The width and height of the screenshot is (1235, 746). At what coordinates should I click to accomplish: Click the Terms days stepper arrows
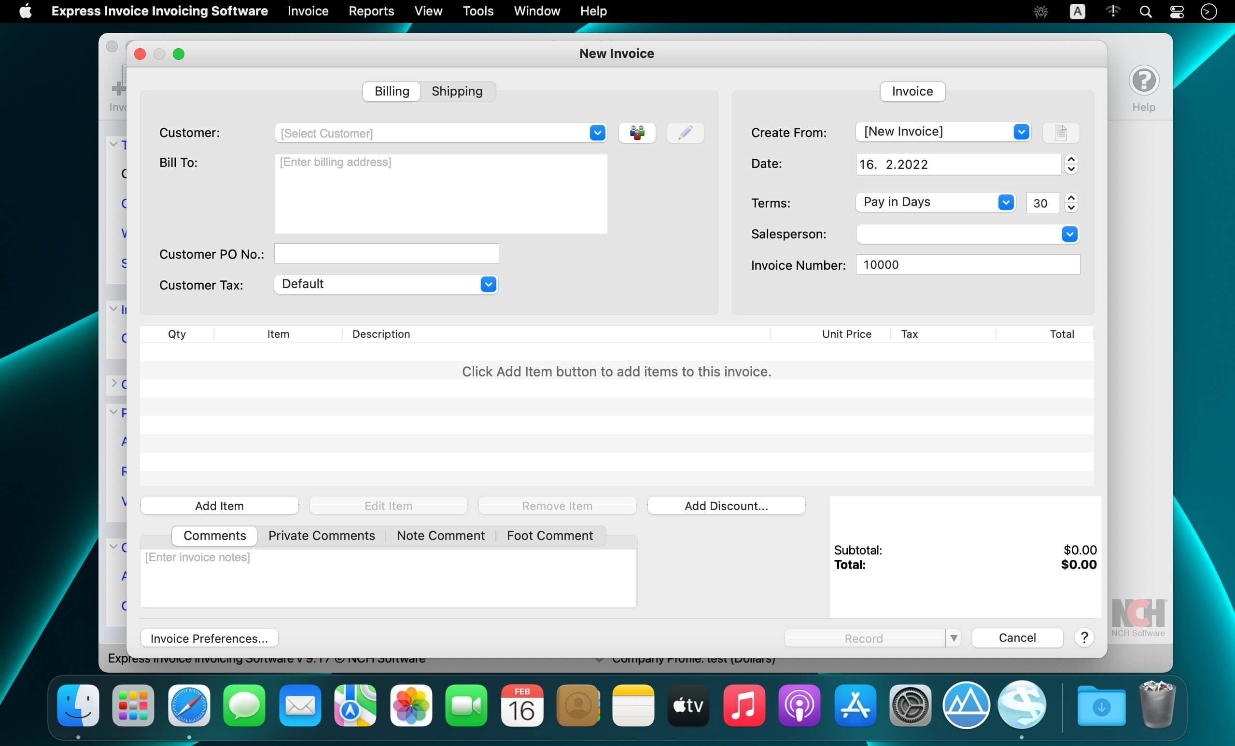pos(1071,202)
